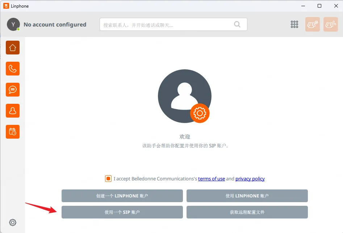Start a new group conversation
The height and width of the screenshot is (233, 343).
[312, 24]
